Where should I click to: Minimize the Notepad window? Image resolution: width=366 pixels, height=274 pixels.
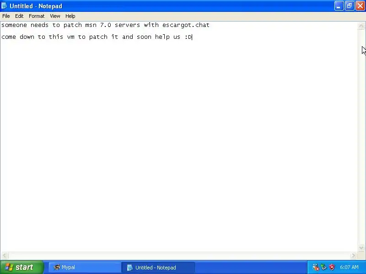point(339,6)
